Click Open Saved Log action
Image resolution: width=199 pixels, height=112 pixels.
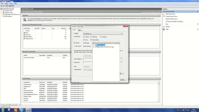tap(171, 14)
